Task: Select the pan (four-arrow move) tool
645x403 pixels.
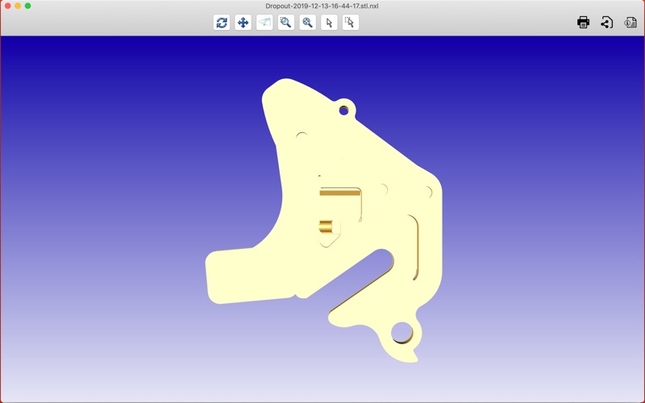Action: pos(243,23)
